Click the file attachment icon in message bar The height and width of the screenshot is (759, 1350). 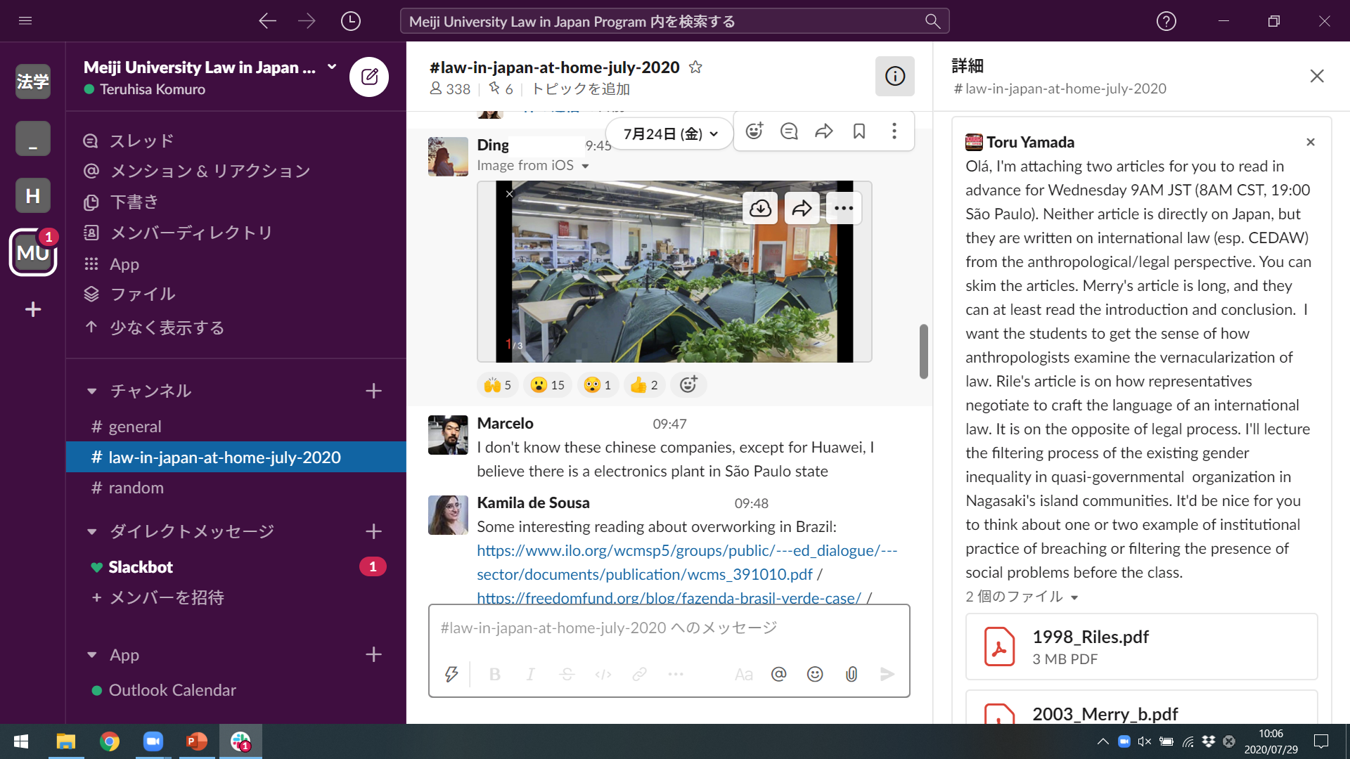pos(851,674)
